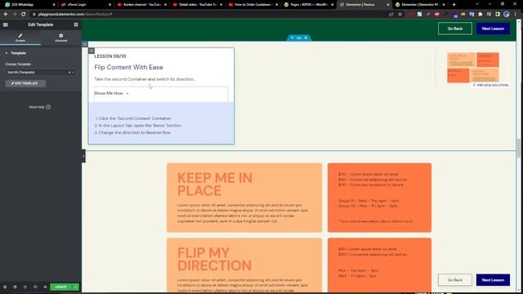This screenshot has width=523, height=294.
Task: Click the container edit handle icon
Action: [85, 44]
